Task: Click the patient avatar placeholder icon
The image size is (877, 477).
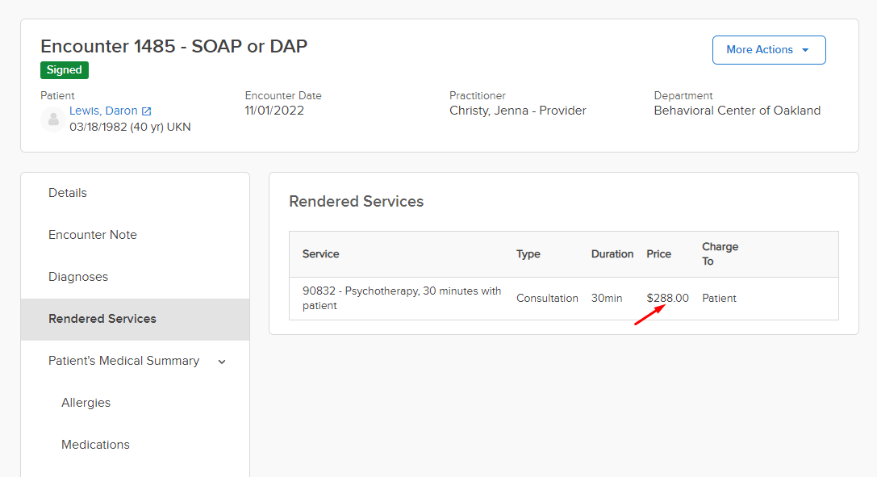Action: point(53,119)
